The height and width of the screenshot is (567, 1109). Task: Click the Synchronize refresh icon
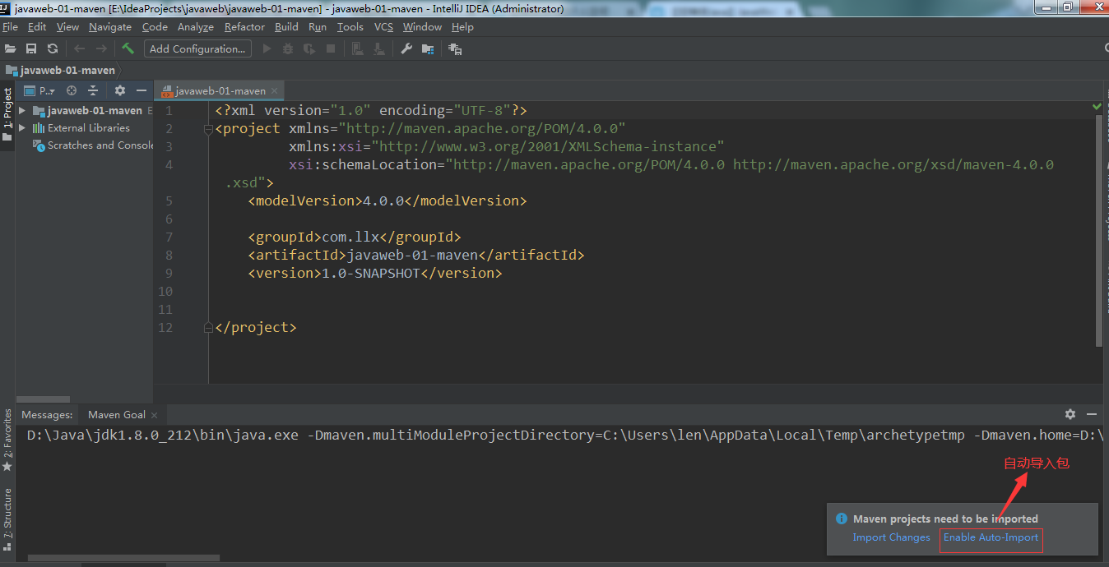[x=53, y=48]
